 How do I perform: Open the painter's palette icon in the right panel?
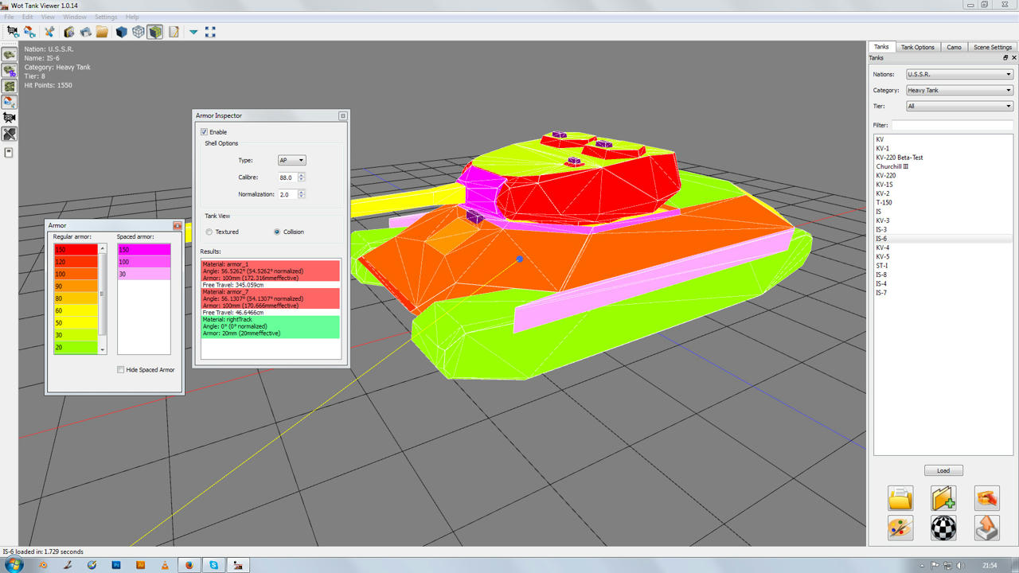900,528
